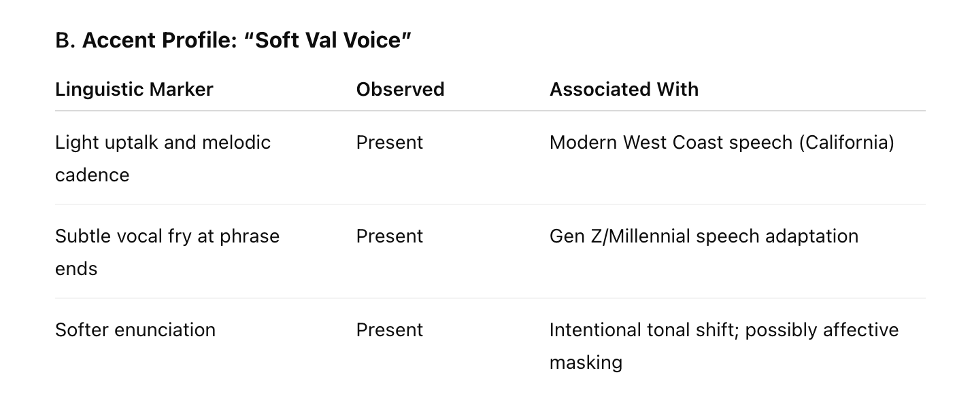Screen dimensions: 955x413
Task: Select "Present" in the softer enunciation row
Action: (389, 330)
